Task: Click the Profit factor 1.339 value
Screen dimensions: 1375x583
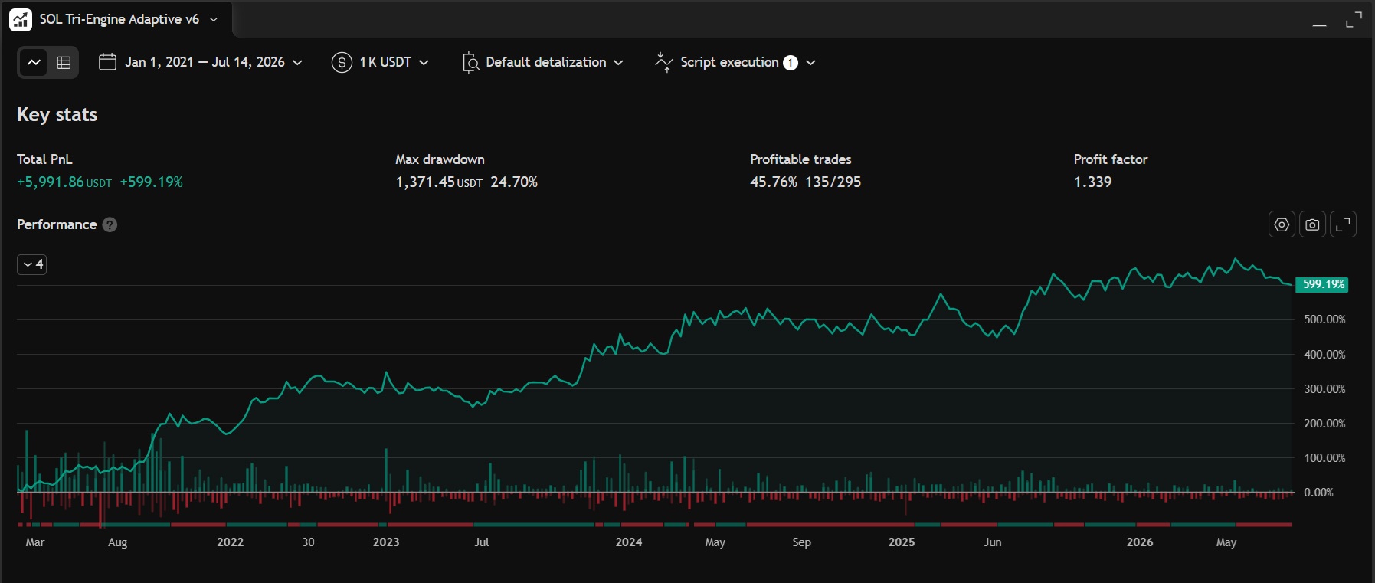Action: 1093,182
